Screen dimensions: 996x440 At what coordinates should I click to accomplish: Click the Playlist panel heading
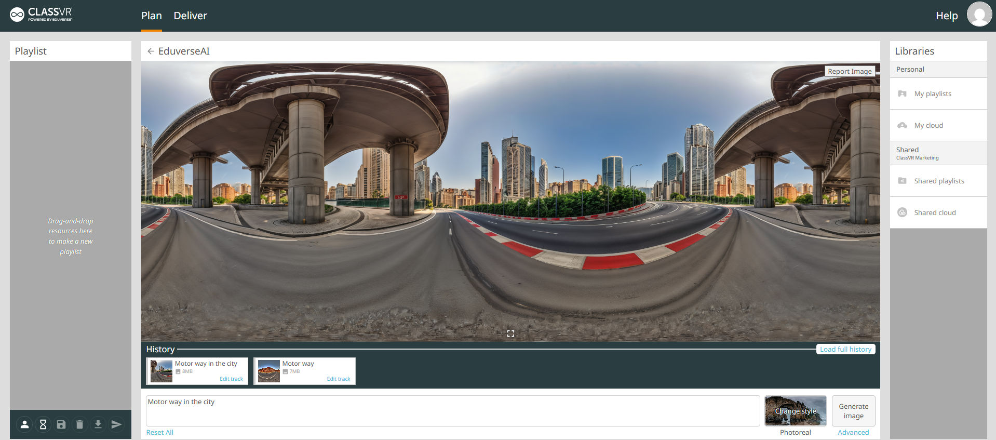coord(31,51)
